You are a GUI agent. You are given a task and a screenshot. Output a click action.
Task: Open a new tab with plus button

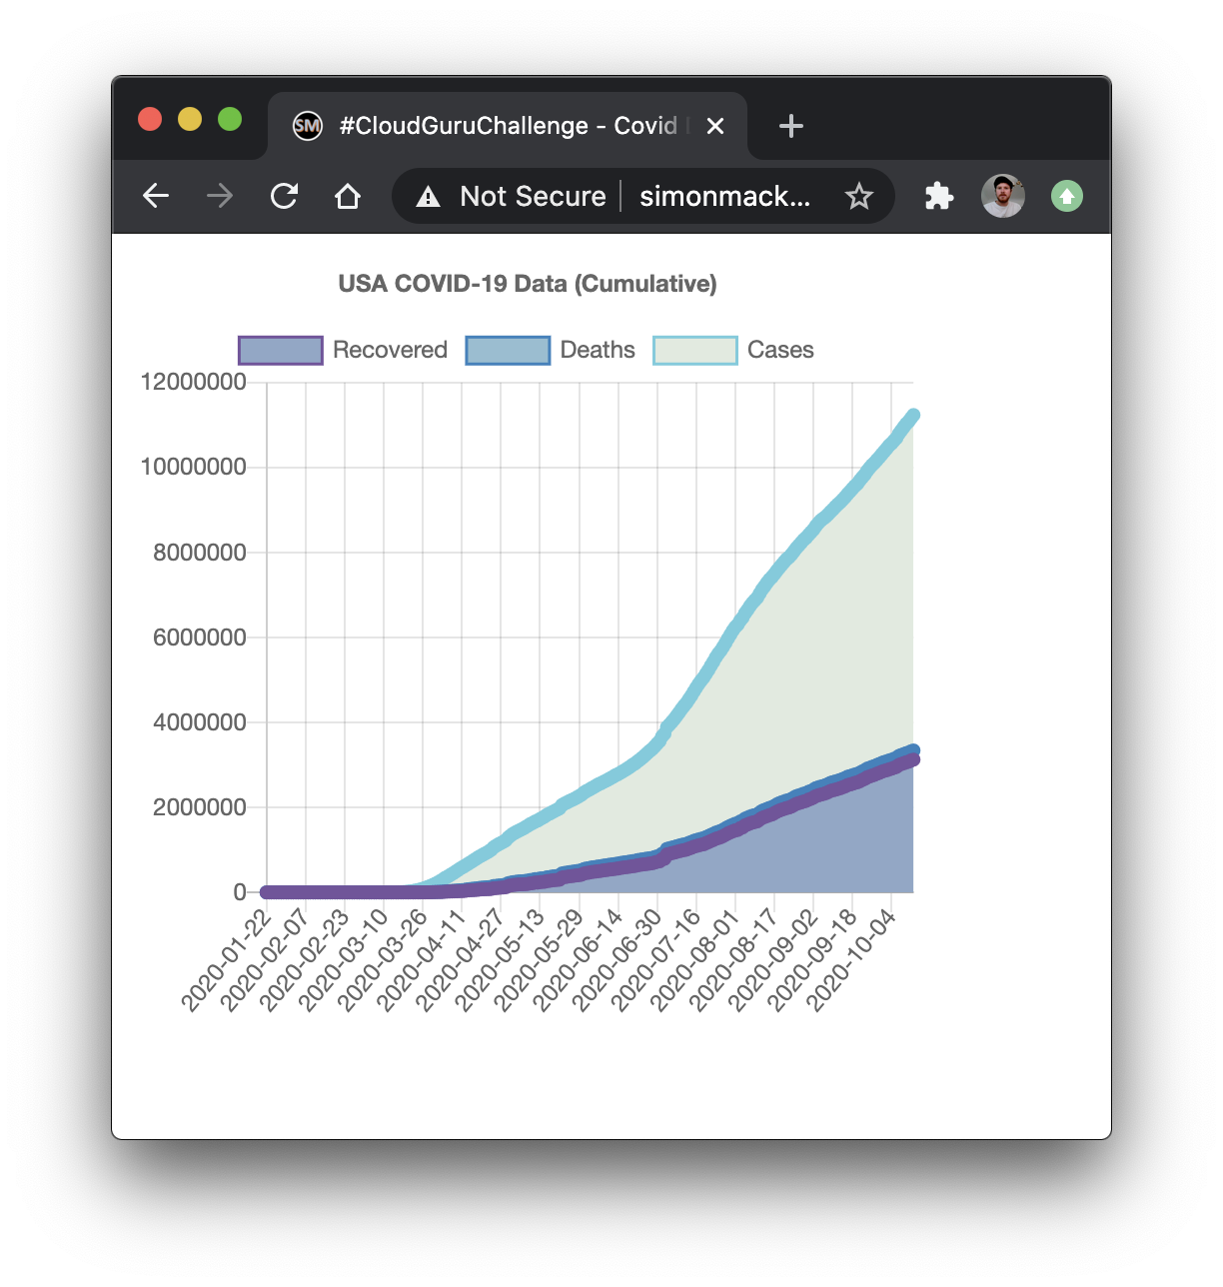tap(791, 126)
